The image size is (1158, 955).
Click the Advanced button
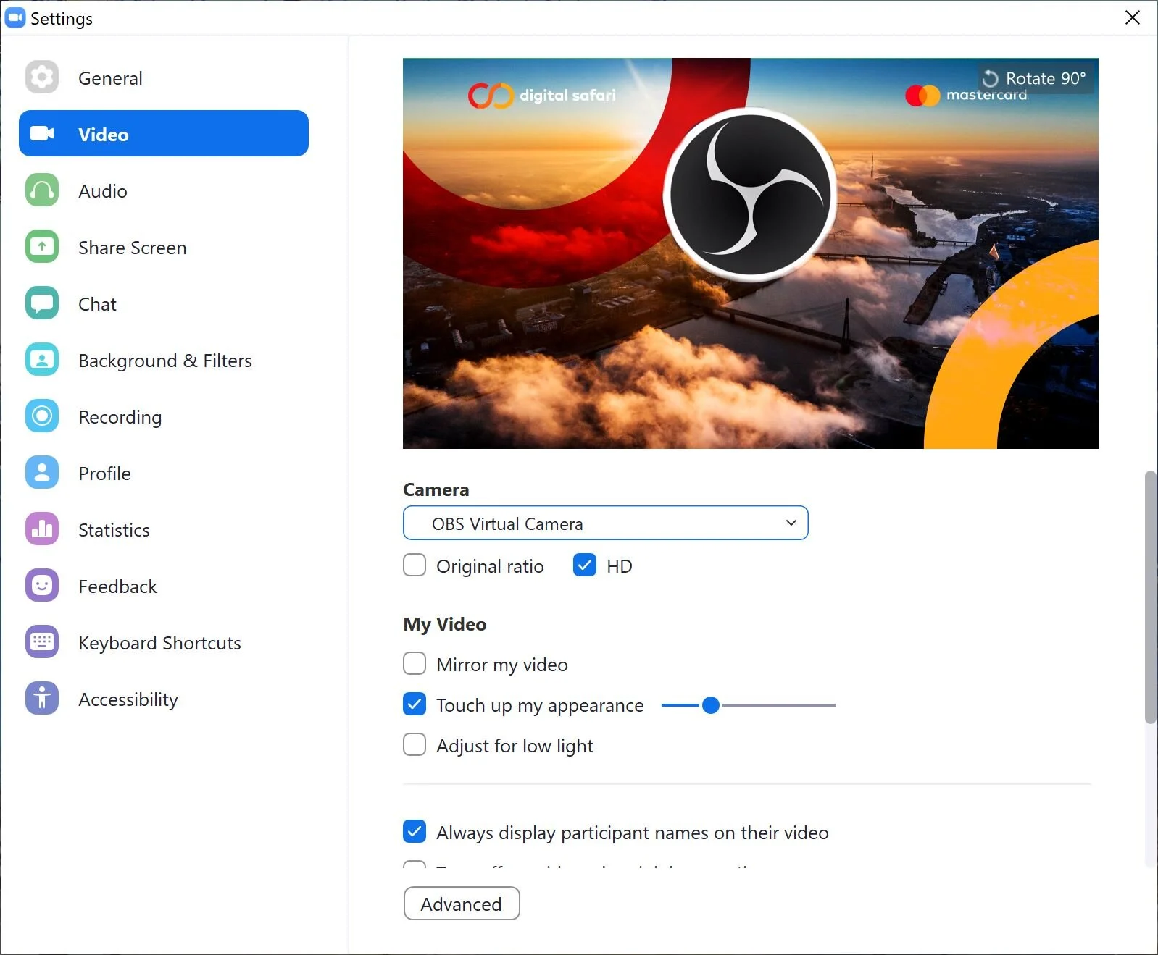point(462,904)
